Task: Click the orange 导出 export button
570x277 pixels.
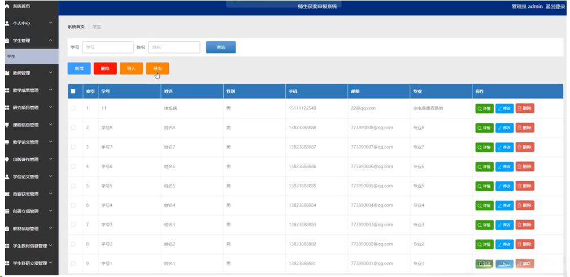Action: [158, 68]
